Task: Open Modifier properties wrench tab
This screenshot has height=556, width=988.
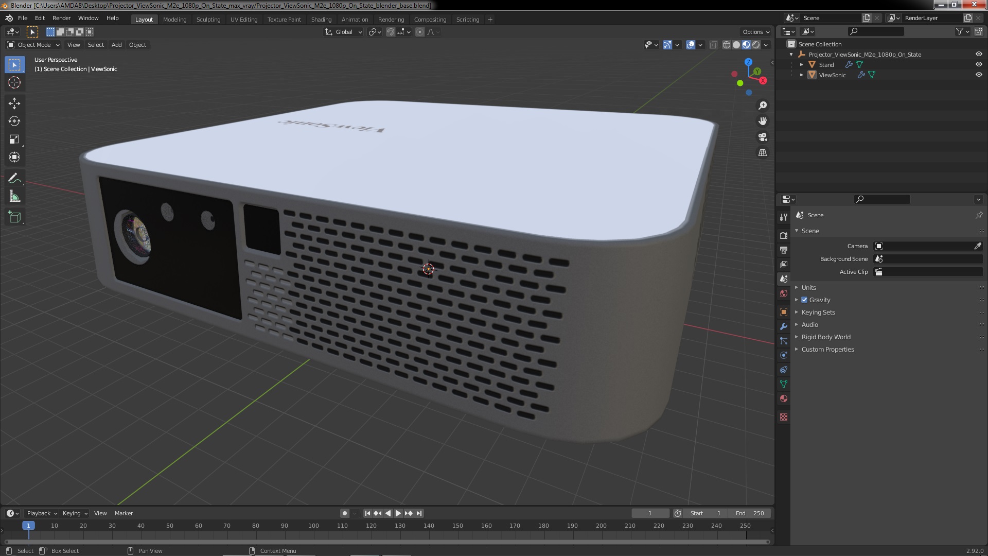Action: point(783,326)
